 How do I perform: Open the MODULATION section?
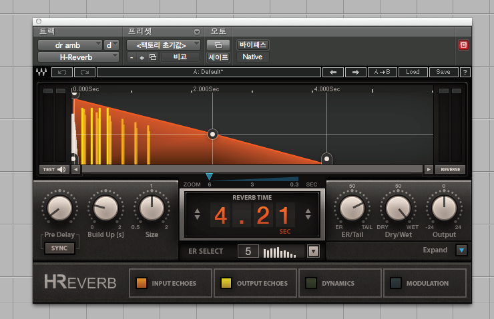[x=425, y=283]
